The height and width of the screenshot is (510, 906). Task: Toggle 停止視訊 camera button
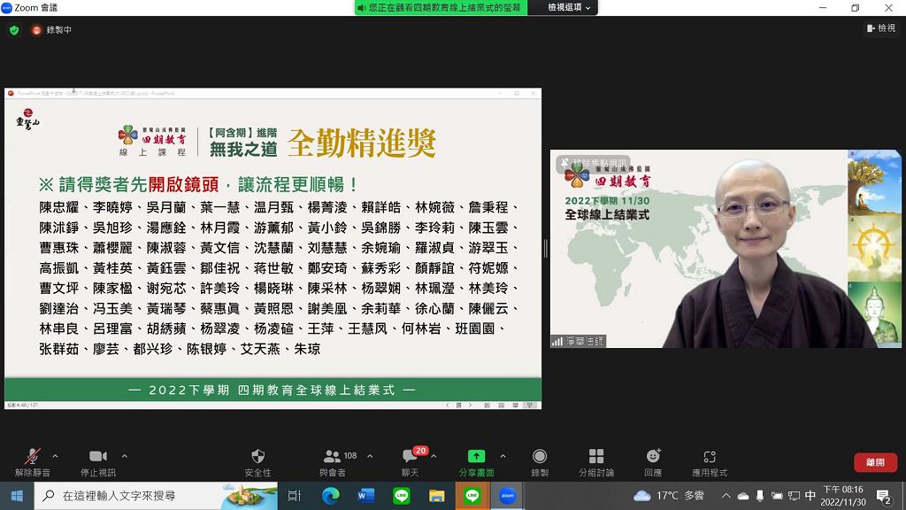click(x=97, y=462)
